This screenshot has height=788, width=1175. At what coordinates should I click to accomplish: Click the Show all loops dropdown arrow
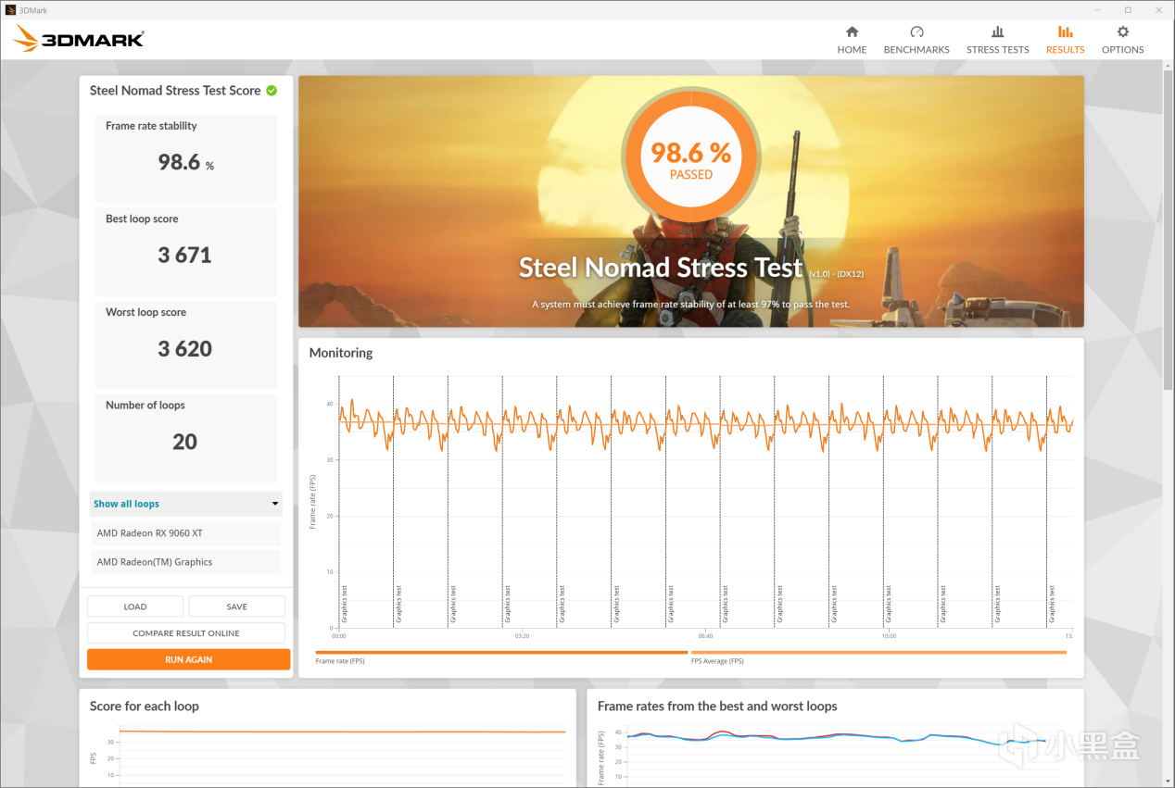click(x=275, y=504)
